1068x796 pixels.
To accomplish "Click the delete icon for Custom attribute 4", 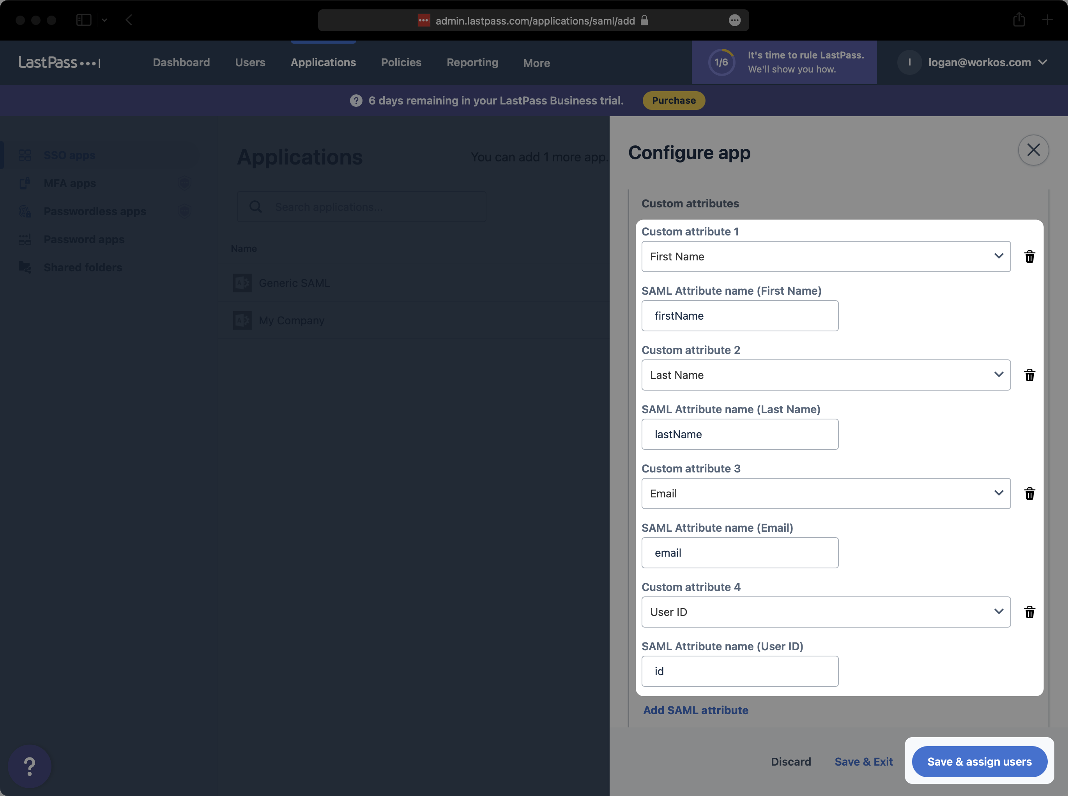I will tap(1029, 611).
